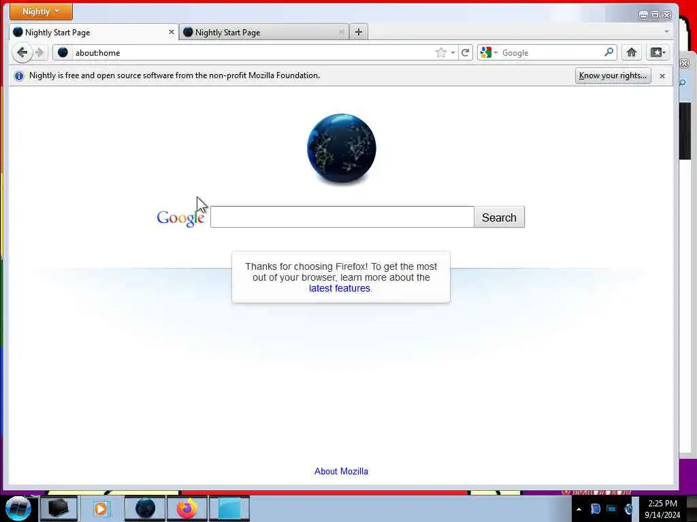This screenshot has height=522, width=697.
Task: Click the Search button
Action: pyautogui.click(x=499, y=217)
